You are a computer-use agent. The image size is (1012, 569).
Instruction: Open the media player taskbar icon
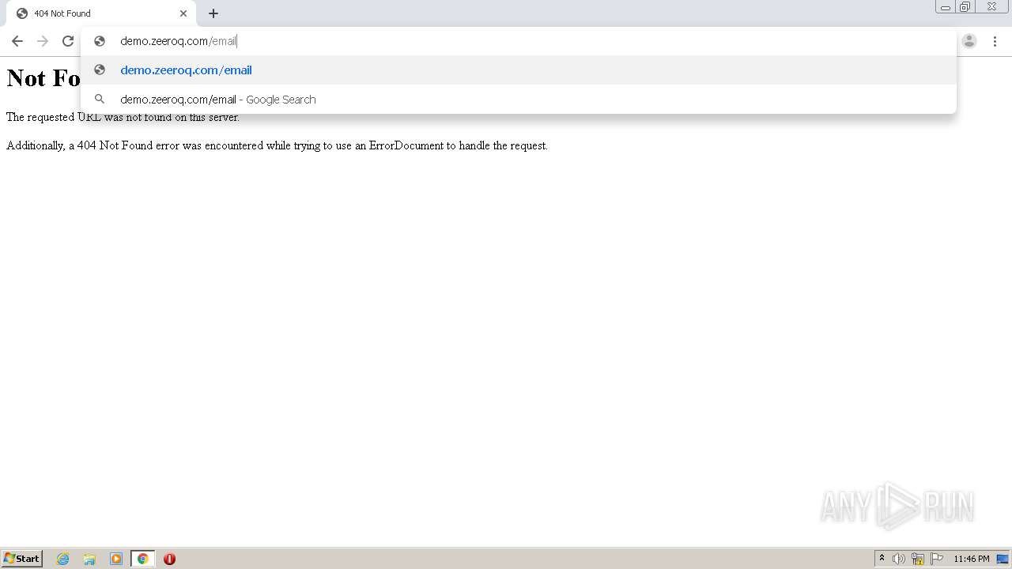pyautogui.click(x=116, y=559)
